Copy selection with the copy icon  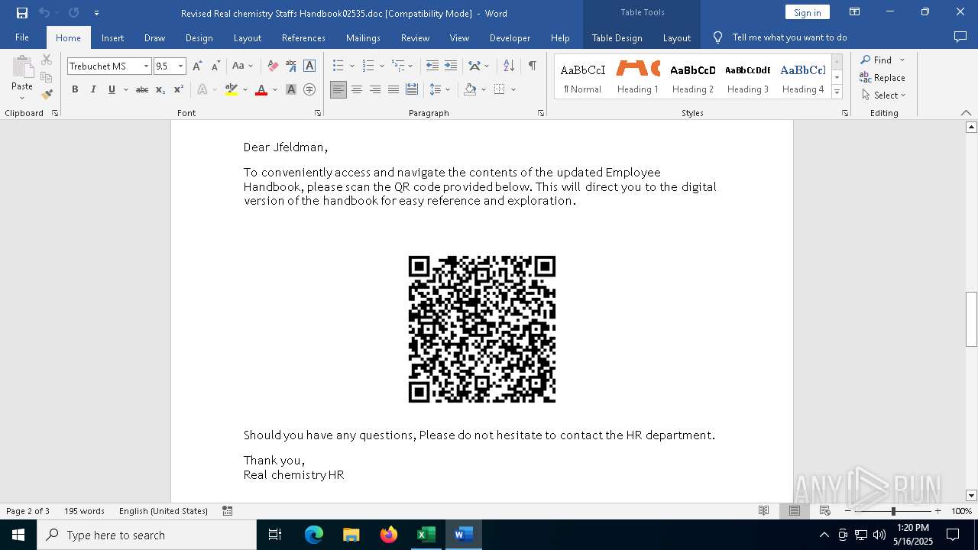[47, 77]
